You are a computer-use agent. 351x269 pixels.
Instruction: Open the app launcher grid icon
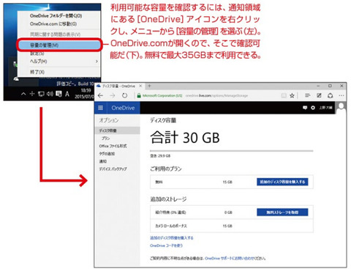(x=100, y=108)
